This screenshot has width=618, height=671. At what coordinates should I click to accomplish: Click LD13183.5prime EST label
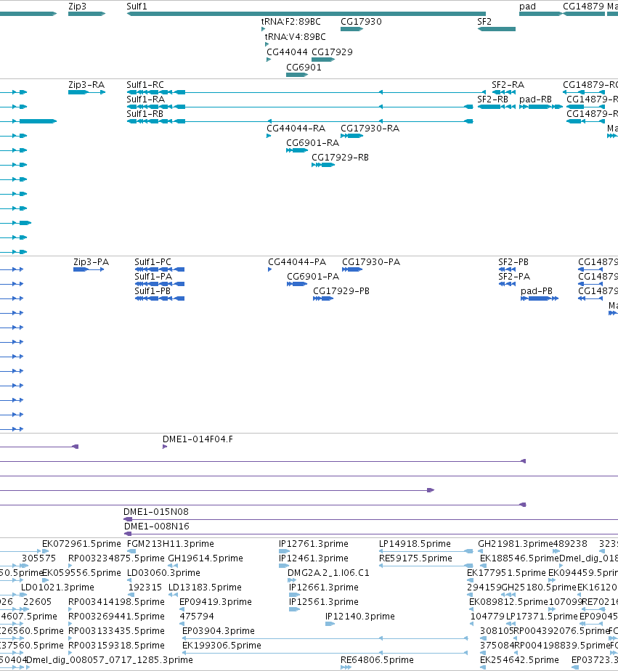(x=205, y=587)
